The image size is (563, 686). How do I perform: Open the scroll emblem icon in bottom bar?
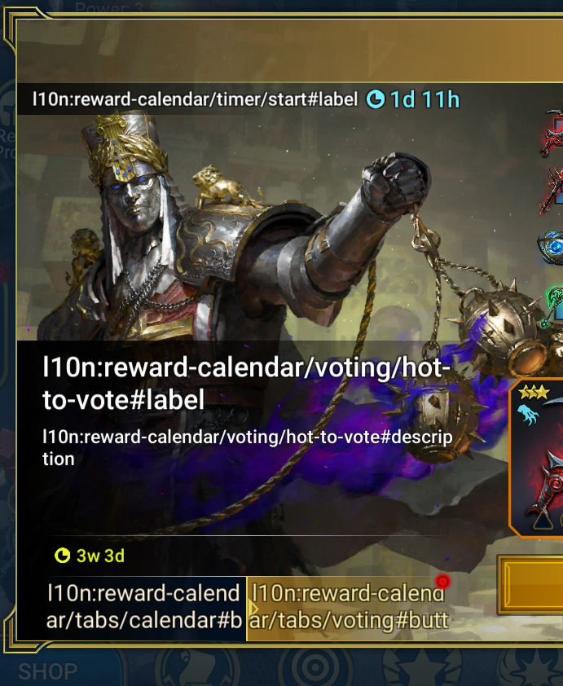click(x=198, y=666)
